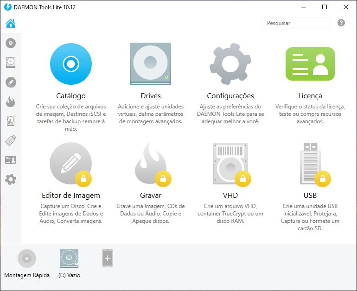This screenshot has width=357, height=291.
Task: Click the Catálogo description about iSCSI targets
Action: pos(71,118)
